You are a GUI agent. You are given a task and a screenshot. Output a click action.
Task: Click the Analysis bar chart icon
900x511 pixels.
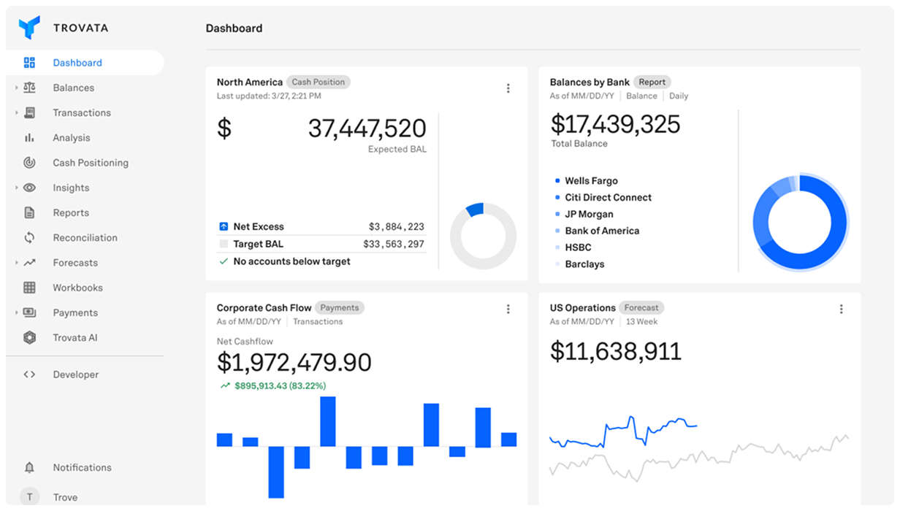(x=29, y=138)
